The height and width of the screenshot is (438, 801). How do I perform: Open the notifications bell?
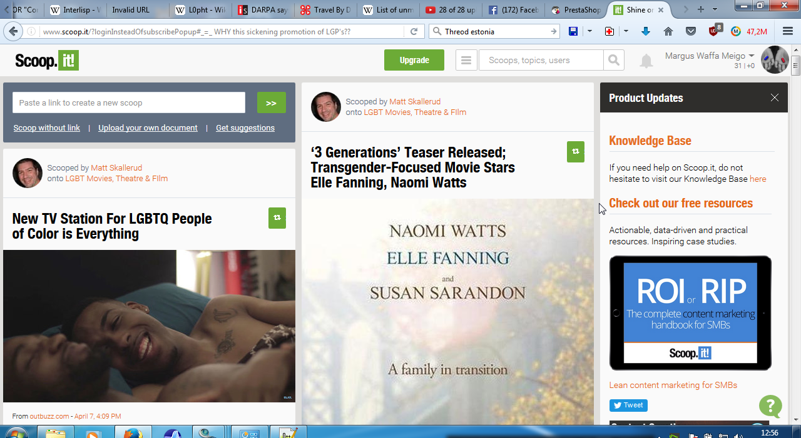point(646,61)
